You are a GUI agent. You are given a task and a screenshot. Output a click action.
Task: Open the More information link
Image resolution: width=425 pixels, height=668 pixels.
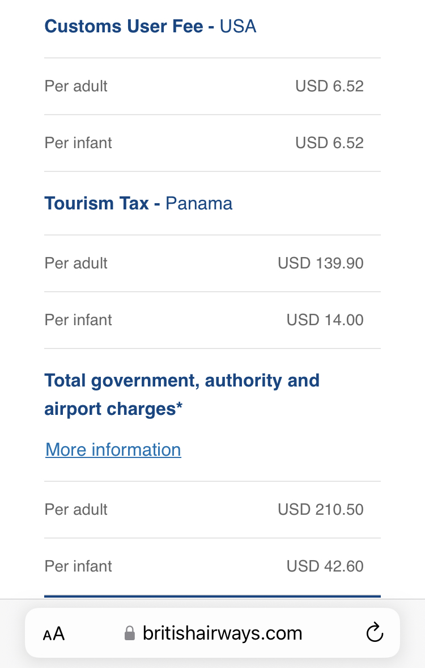tap(113, 449)
